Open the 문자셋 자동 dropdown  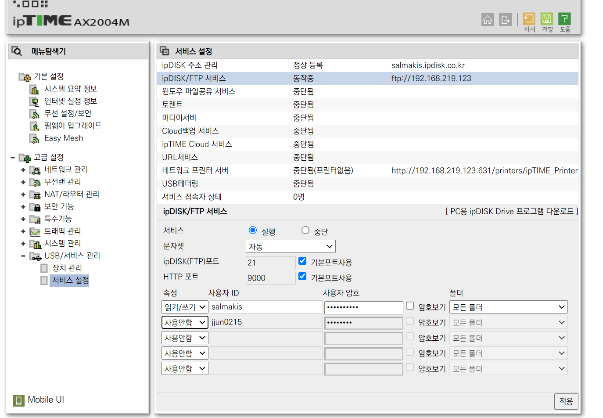pyautogui.click(x=291, y=246)
